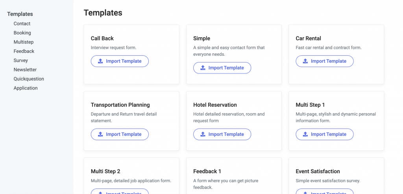Click upload icon on Call Back import button
Image resolution: width=403 pixels, height=194 pixels.
coord(100,61)
